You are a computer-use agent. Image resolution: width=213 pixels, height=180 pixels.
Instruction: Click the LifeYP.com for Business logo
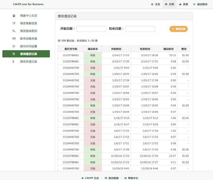[28, 4]
